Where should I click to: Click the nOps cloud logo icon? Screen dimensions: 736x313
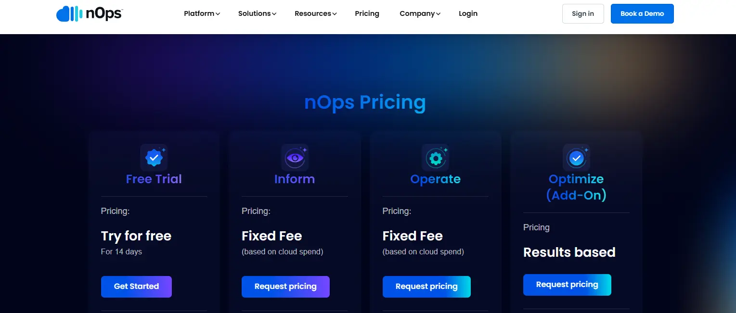pyautogui.click(x=69, y=14)
